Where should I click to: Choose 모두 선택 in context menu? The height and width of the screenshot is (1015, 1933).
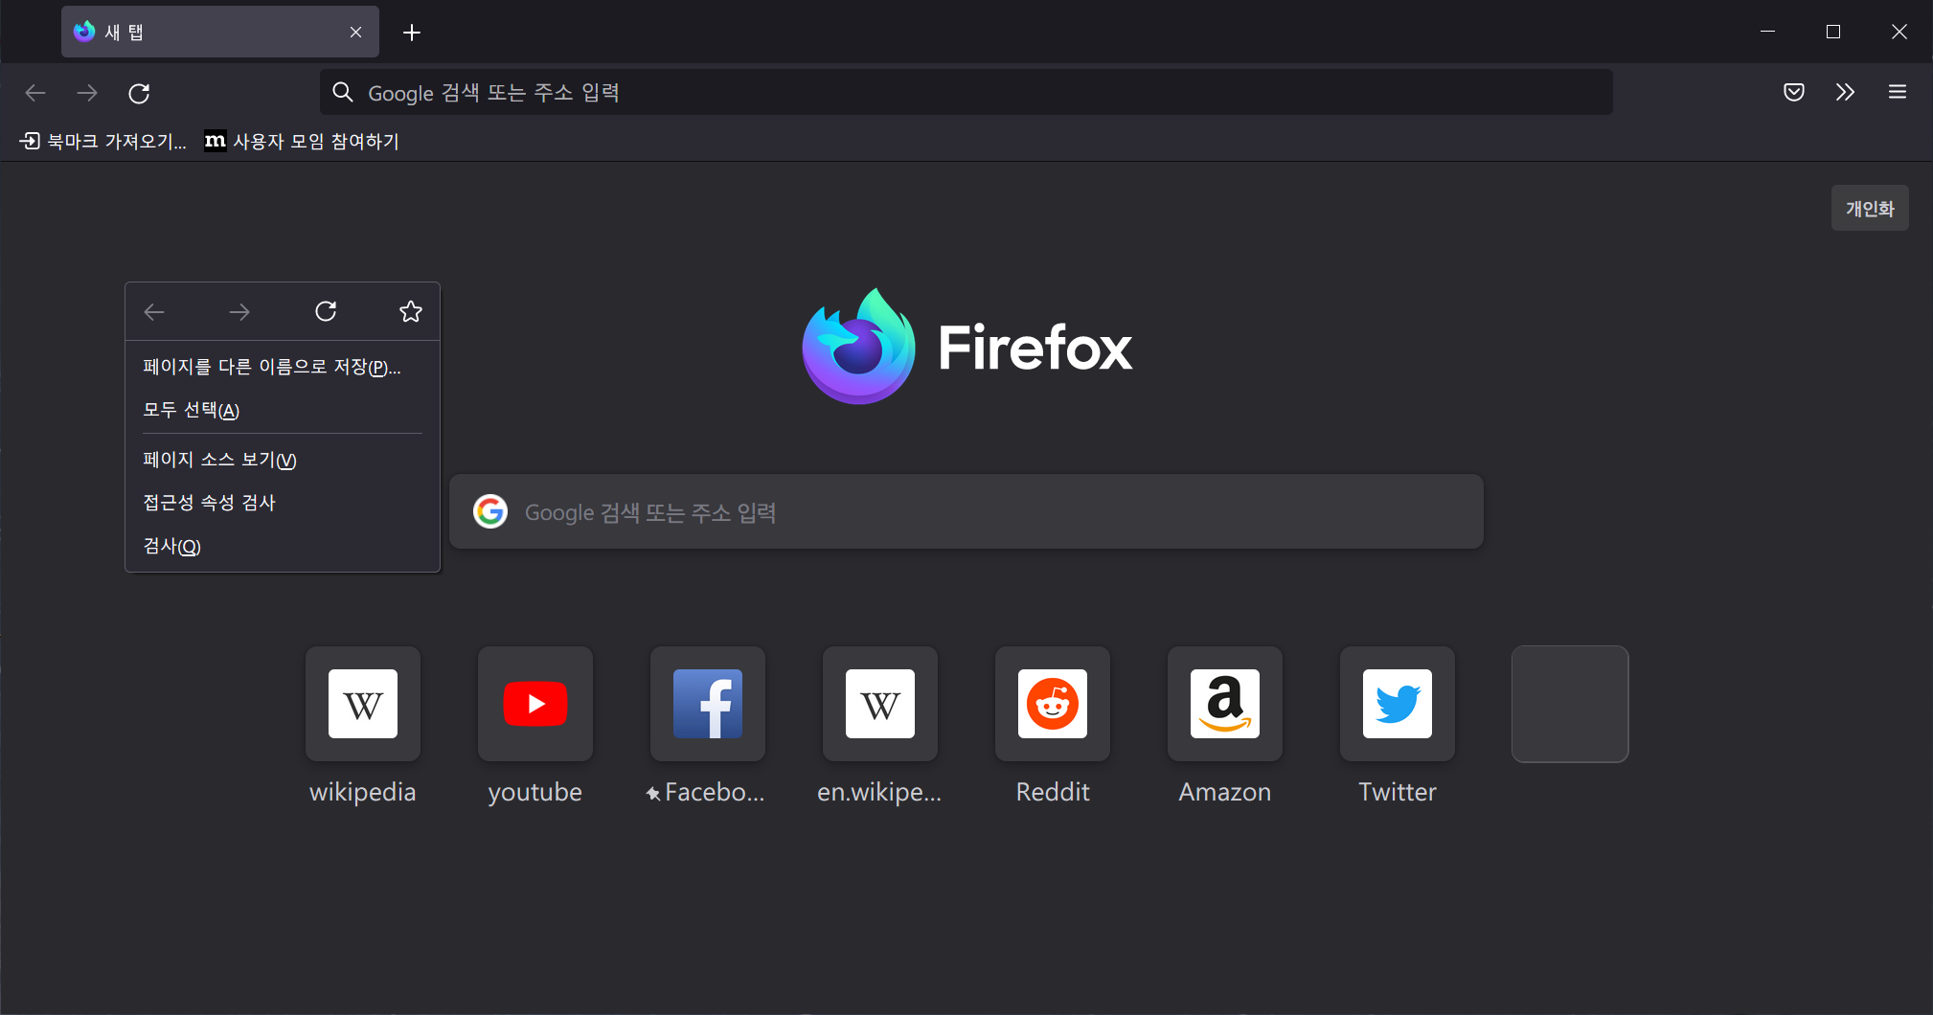283,410
